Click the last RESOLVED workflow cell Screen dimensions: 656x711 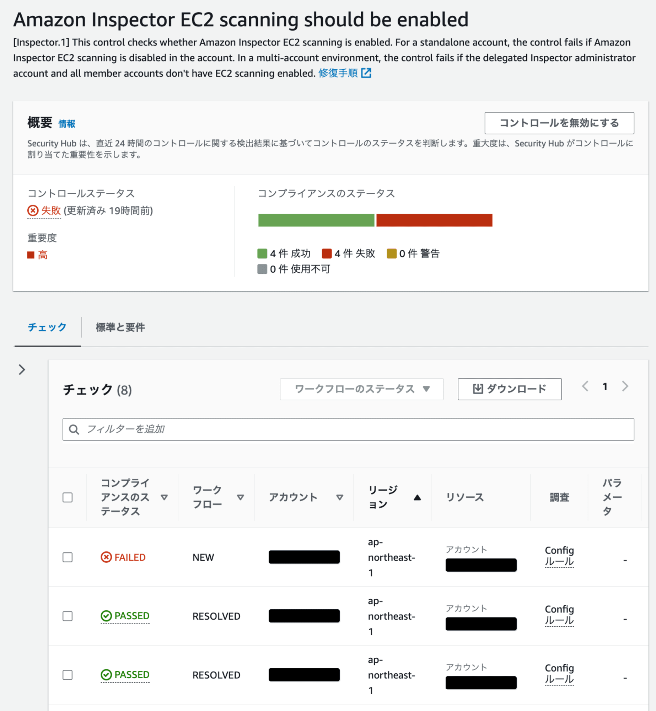coord(216,675)
